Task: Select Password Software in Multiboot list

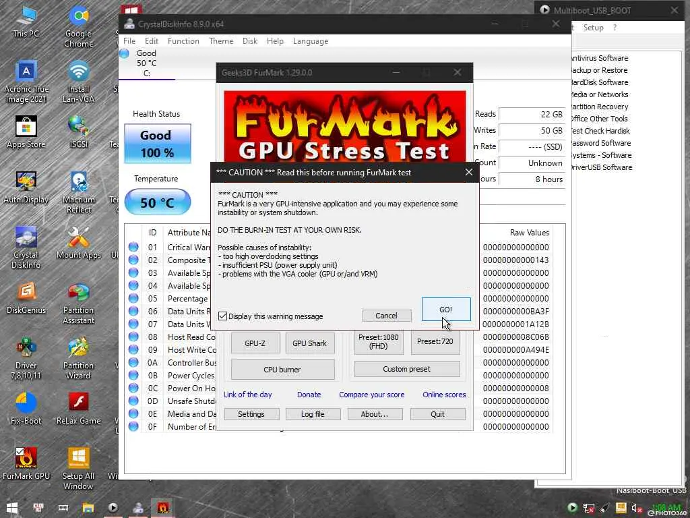Action: [600, 143]
